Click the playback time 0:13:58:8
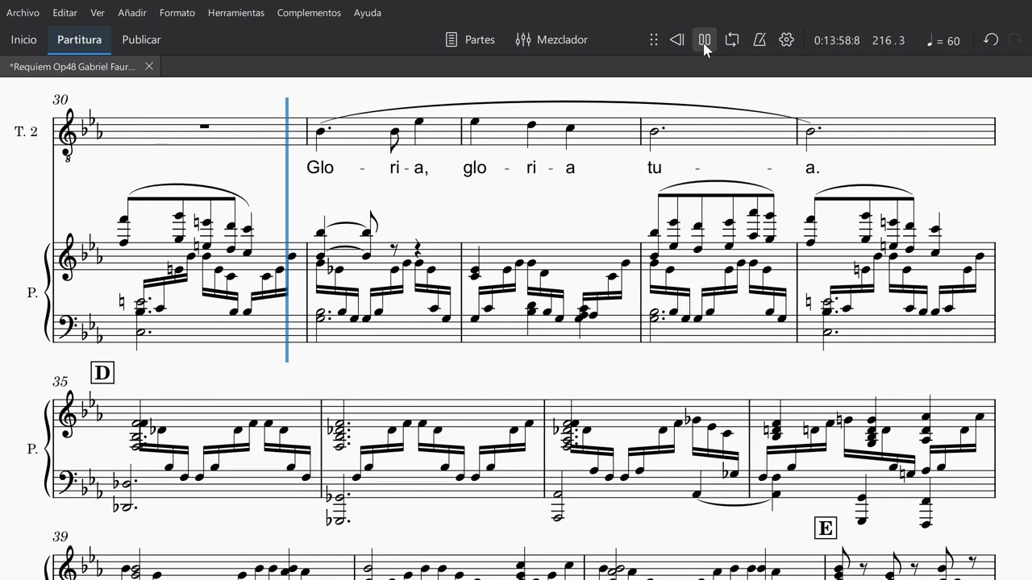This screenshot has width=1032, height=580. [837, 40]
